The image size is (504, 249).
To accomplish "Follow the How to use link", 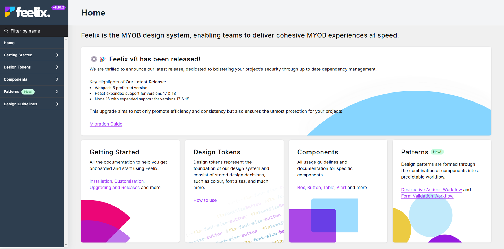I will point(205,200).
